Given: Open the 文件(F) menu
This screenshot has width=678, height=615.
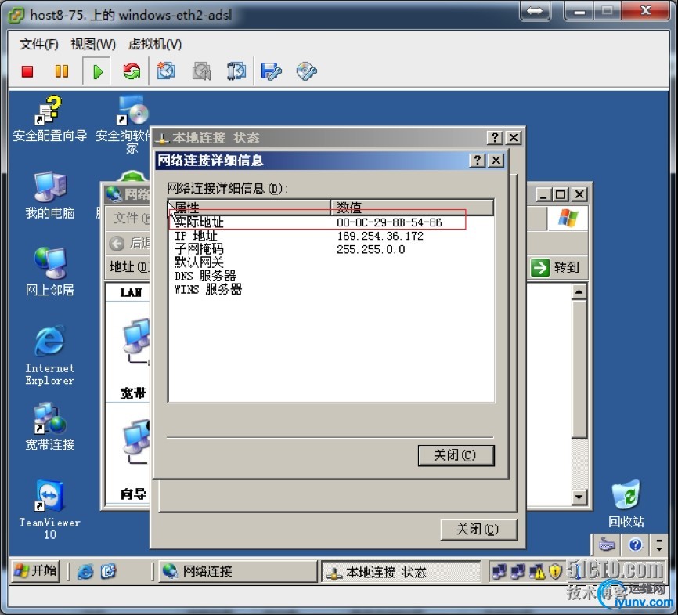Looking at the screenshot, I should tap(38, 44).
